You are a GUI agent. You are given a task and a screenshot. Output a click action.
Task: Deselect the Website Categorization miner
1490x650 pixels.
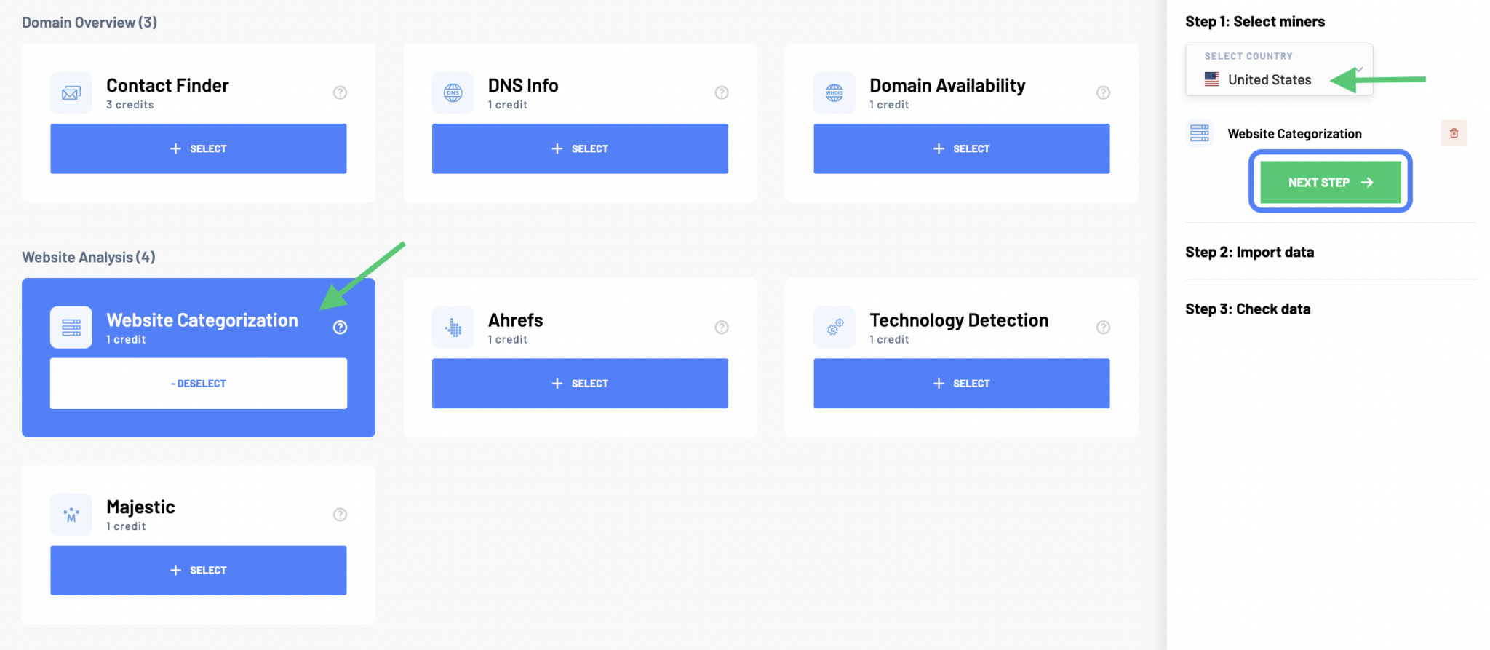198,383
